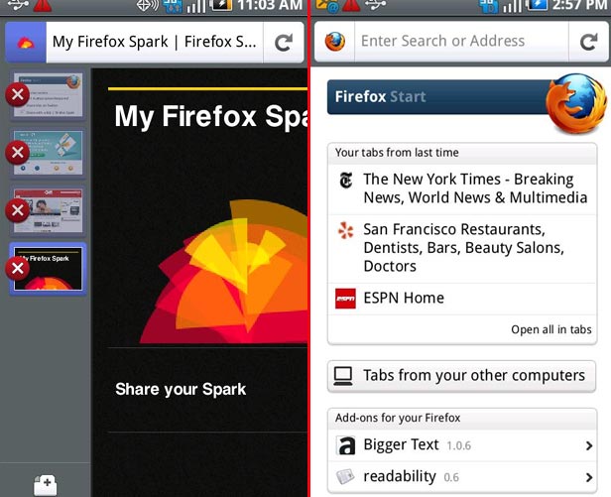Tap the My Firefox Spark title address bar

(154, 43)
